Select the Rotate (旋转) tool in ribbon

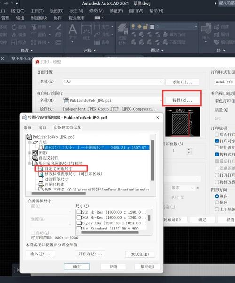pyautogui.click(x=14, y=27)
